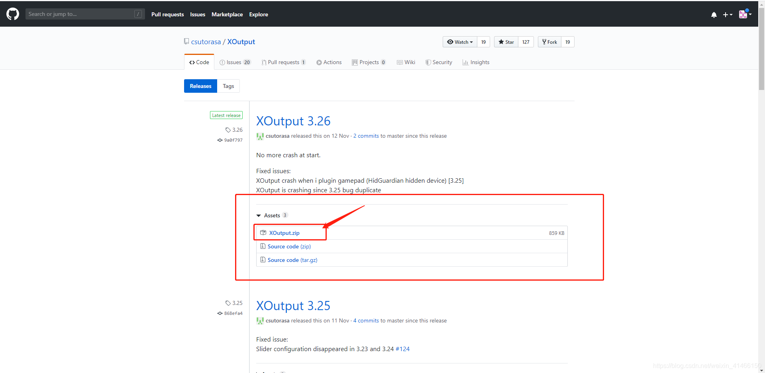Image resolution: width=765 pixels, height=373 pixels.
Task: Select the Releases button
Action: coord(200,86)
